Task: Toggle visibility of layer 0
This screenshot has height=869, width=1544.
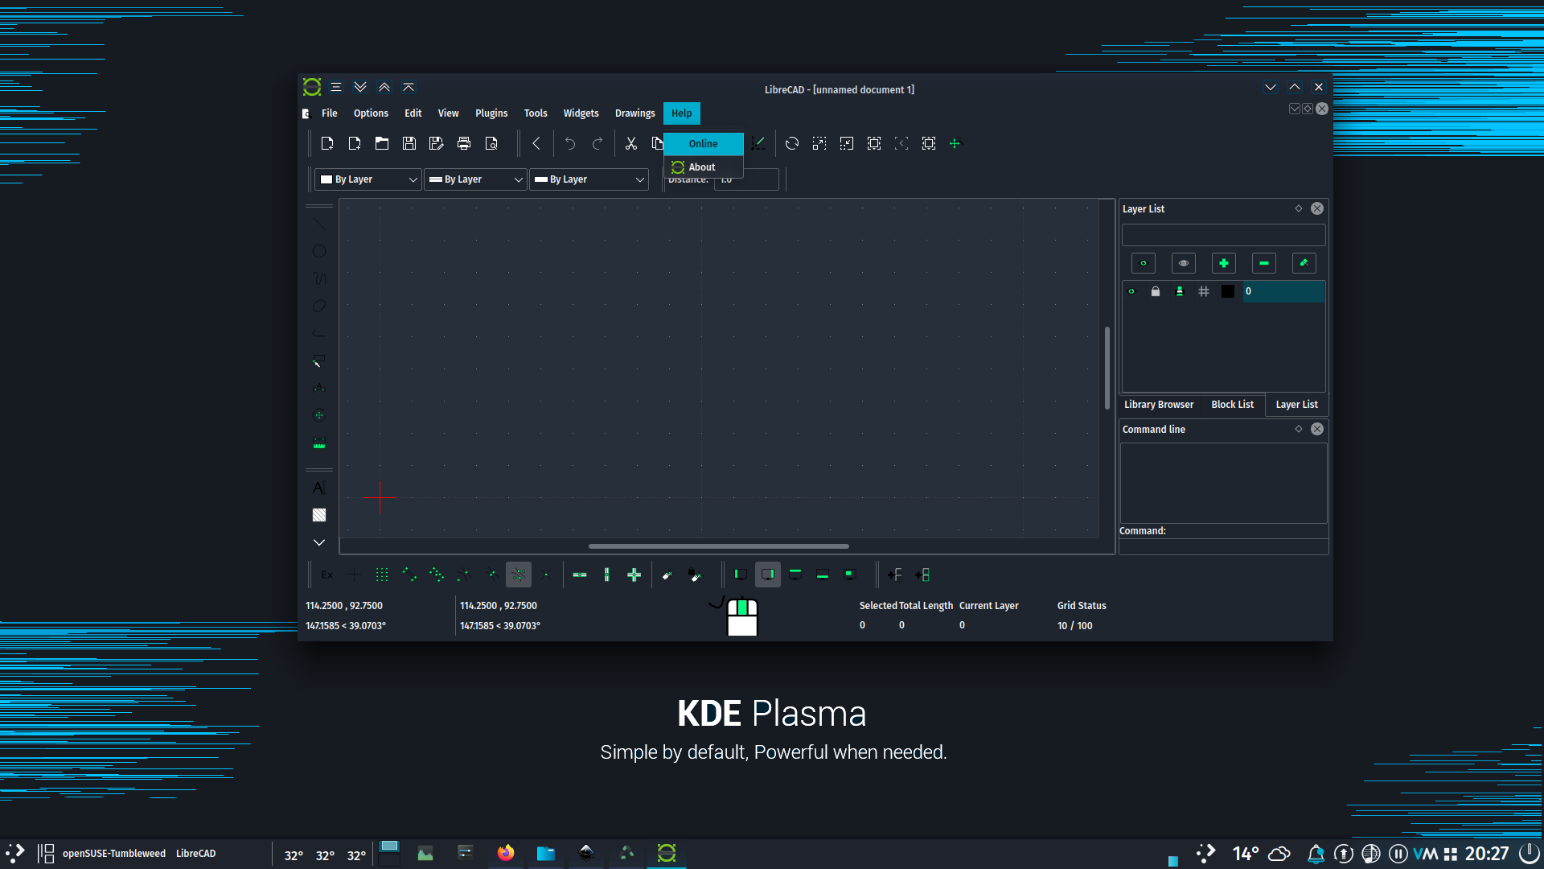Action: [x=1131, y=291]
